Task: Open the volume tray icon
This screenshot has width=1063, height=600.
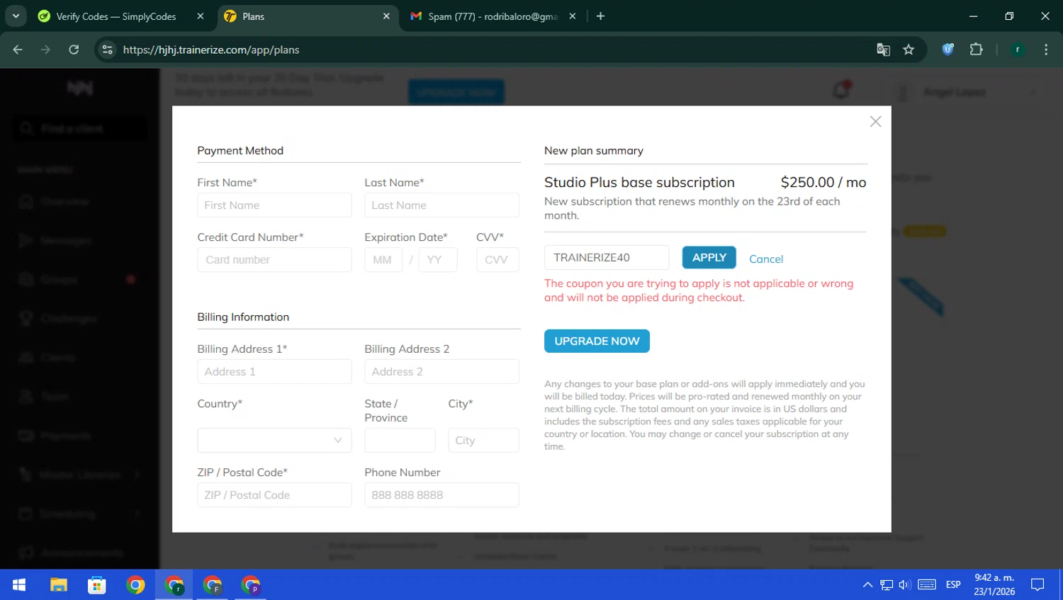Action: 905,585
